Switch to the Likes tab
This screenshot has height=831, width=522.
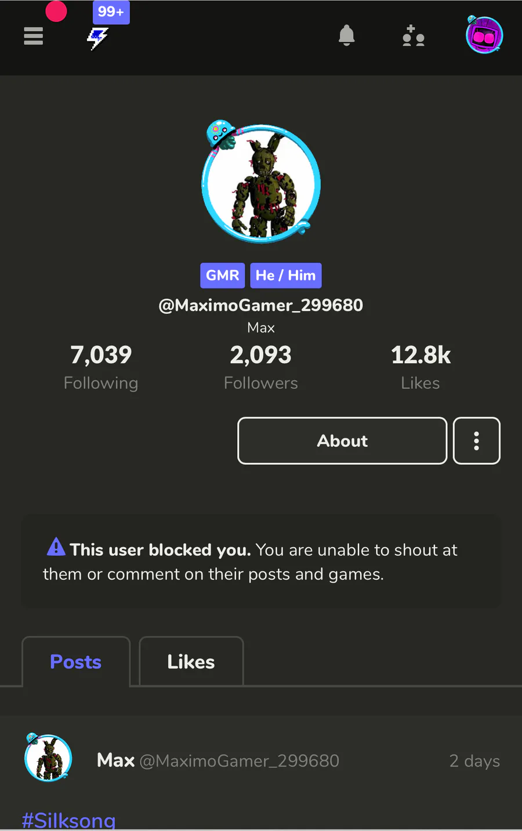[191, 662]
